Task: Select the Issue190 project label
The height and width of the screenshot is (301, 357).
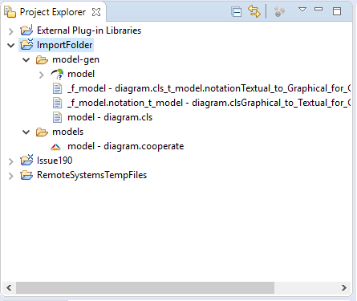Action: tap(55, 161)
